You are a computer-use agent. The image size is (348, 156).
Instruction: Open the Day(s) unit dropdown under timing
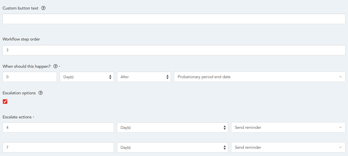[87, 77]
